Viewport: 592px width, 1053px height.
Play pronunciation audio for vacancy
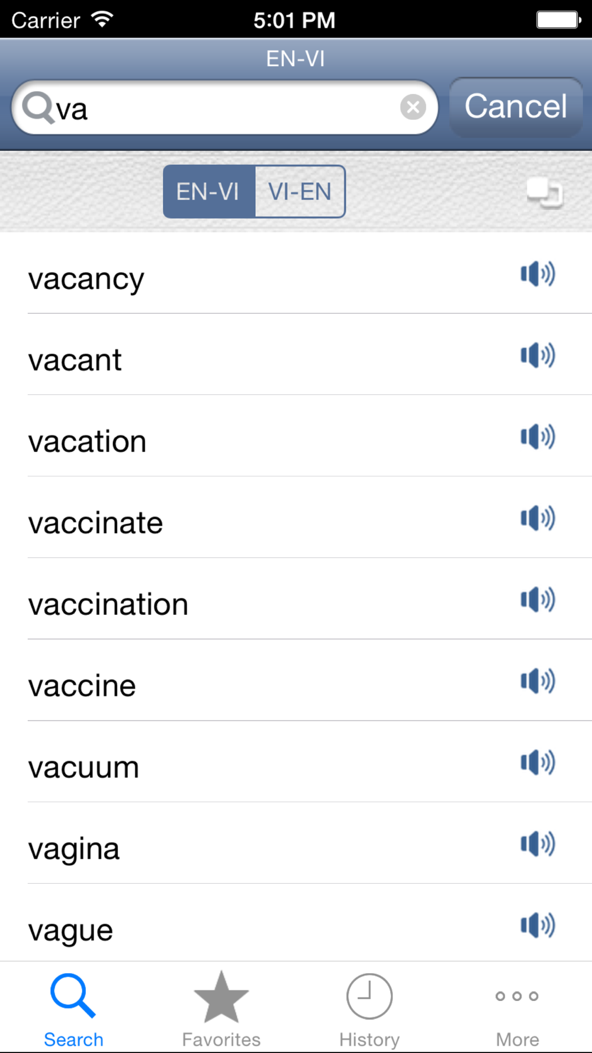pyautogui.click(x=538, y=274)
